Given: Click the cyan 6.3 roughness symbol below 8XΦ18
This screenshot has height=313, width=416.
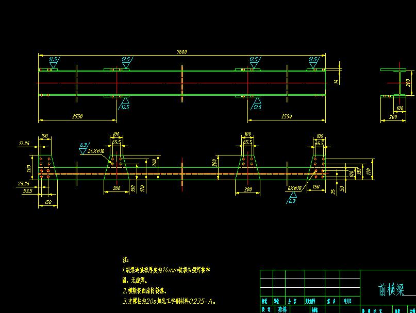Looking at the screenshot, I should click(x=292, y=198).
